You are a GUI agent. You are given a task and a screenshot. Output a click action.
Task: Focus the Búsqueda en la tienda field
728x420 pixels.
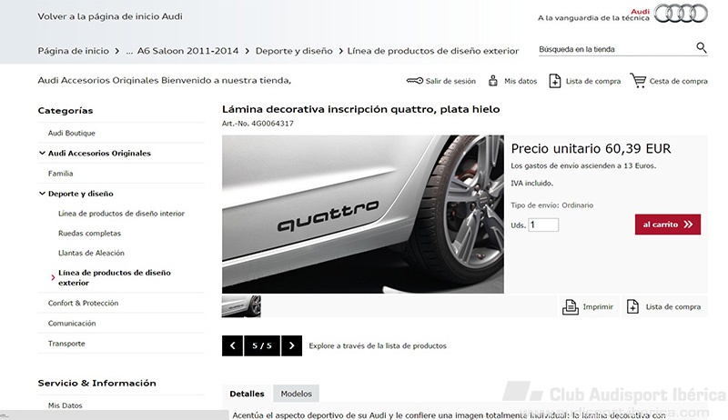tap(615, 49)
